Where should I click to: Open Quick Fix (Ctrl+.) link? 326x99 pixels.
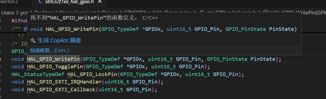pos(50,51)
